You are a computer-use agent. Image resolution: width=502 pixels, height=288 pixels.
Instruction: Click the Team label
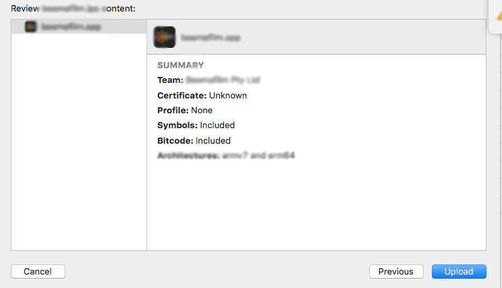[x=170, y=80]
